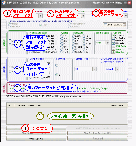The image size is (136, 146).
Task: Open the Crop/Pad options icon
Action: click(114, 49)
